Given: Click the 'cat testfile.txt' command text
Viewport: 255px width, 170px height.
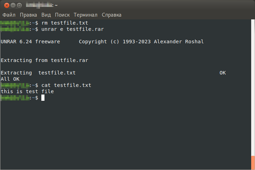Looking at the screenshot, I should tap(66, 85).
